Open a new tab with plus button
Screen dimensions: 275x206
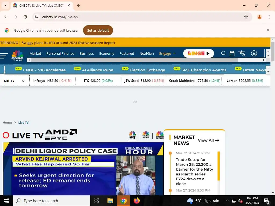coord(78,5)
